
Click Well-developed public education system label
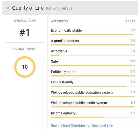82,92
